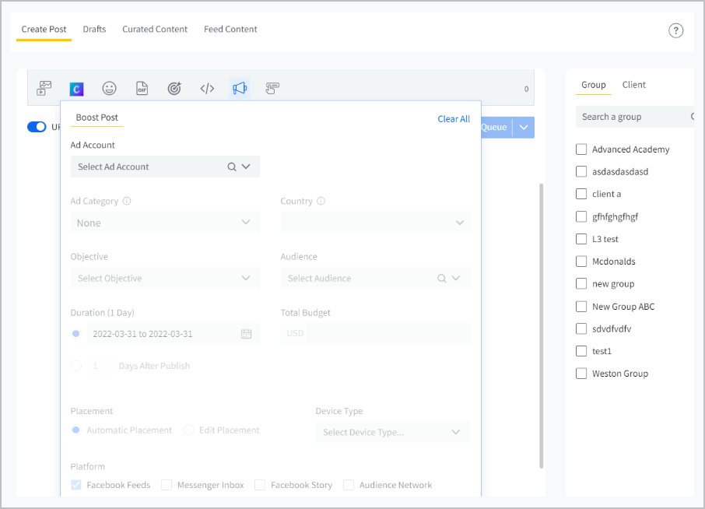Select Edit Placement radio
The height and width of the screenshot is (509, 705).
(x=189, y=430)
